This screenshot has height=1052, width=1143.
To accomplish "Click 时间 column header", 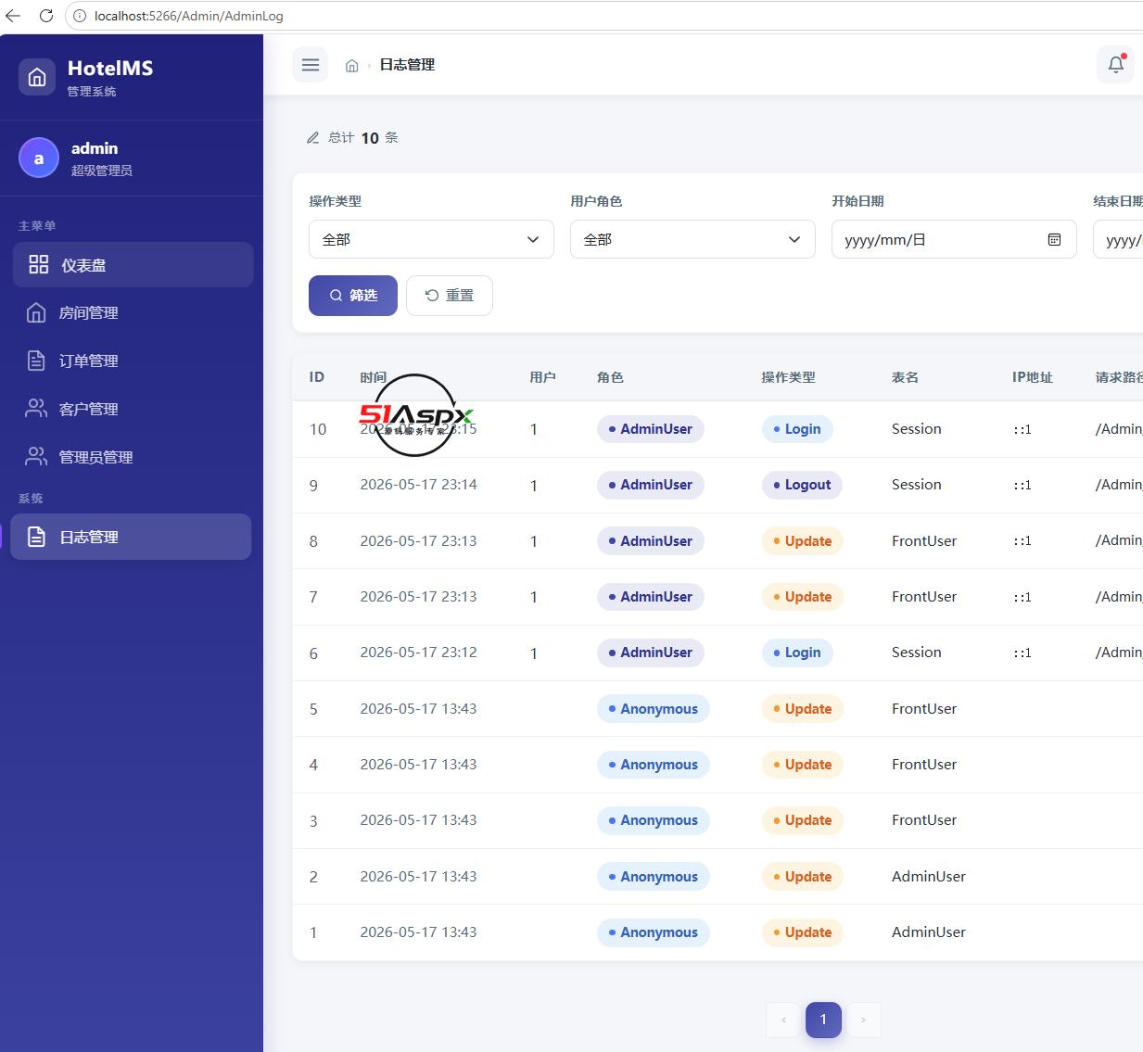I will [374, 377].
